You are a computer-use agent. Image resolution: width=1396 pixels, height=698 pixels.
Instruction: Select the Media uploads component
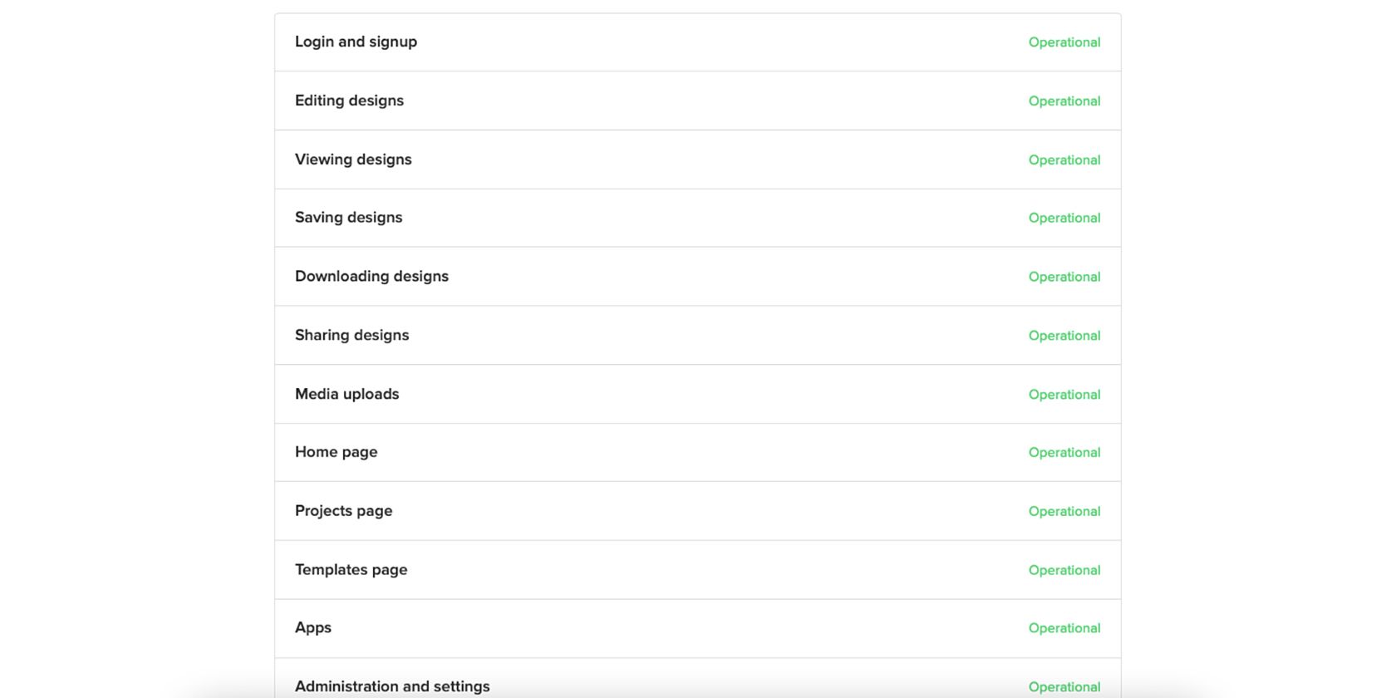click(347, 394)
